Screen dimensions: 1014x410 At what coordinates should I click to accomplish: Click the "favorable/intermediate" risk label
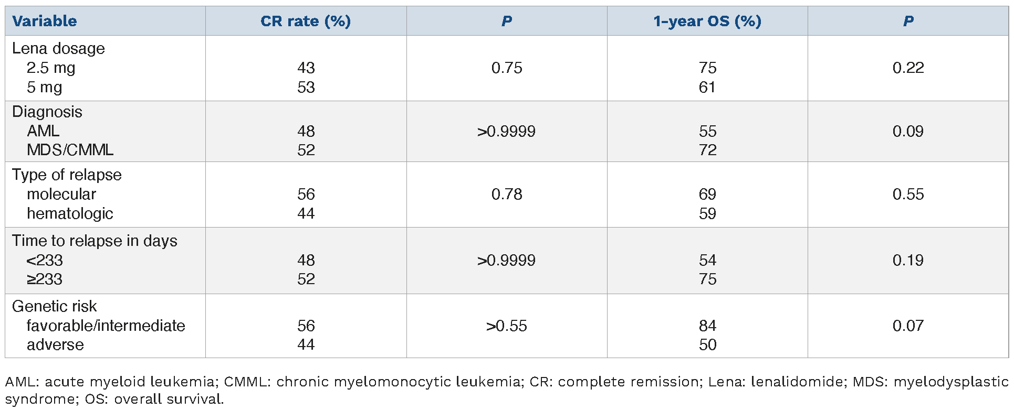pyautogui.click(x=106, y=326)
